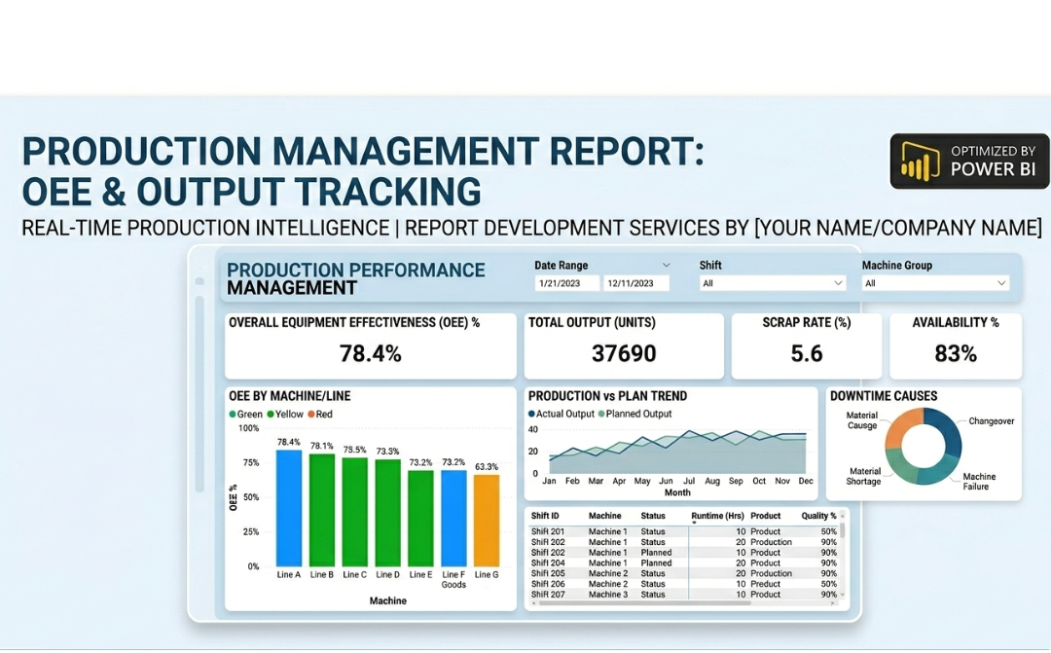Collapse the Date Range filter chevron
The height and width of the screenshot is (653, 1051).
coord(668,264)
